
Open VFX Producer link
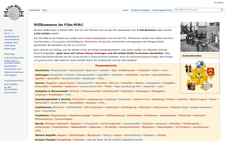tap(183, 127)
